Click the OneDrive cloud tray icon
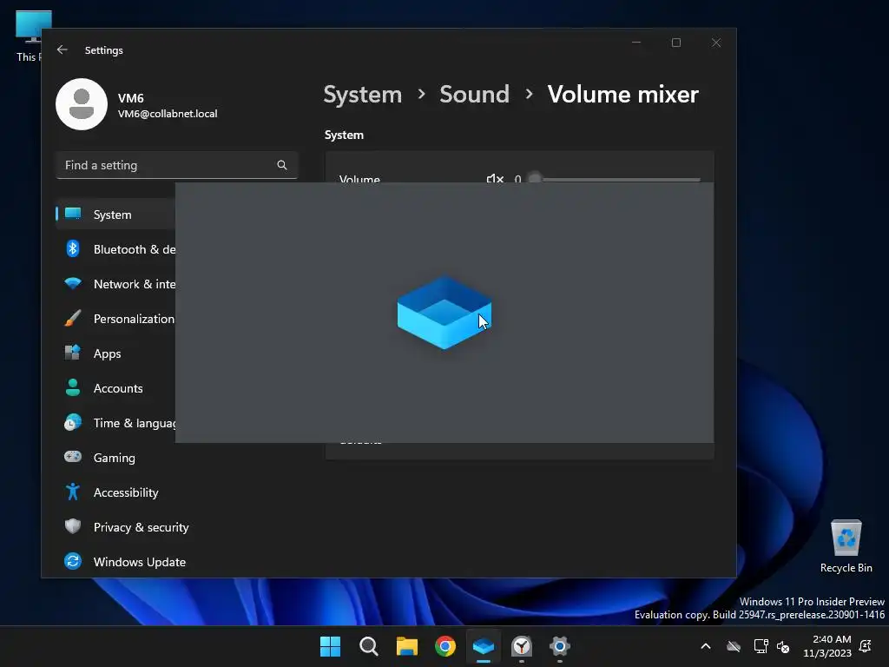The height and width of the screenshot is (667, 889). pos(734,646)
